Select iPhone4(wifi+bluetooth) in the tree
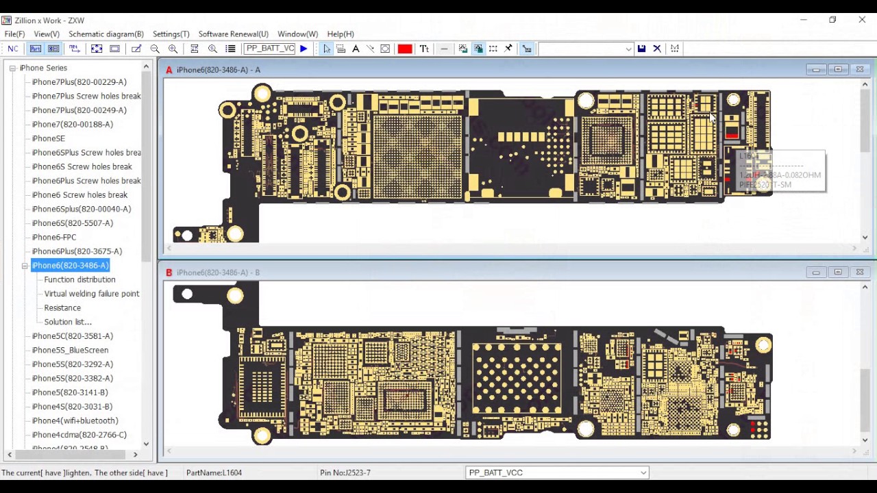This screenshot has height=493, width=877. click(x=75, y=421)
